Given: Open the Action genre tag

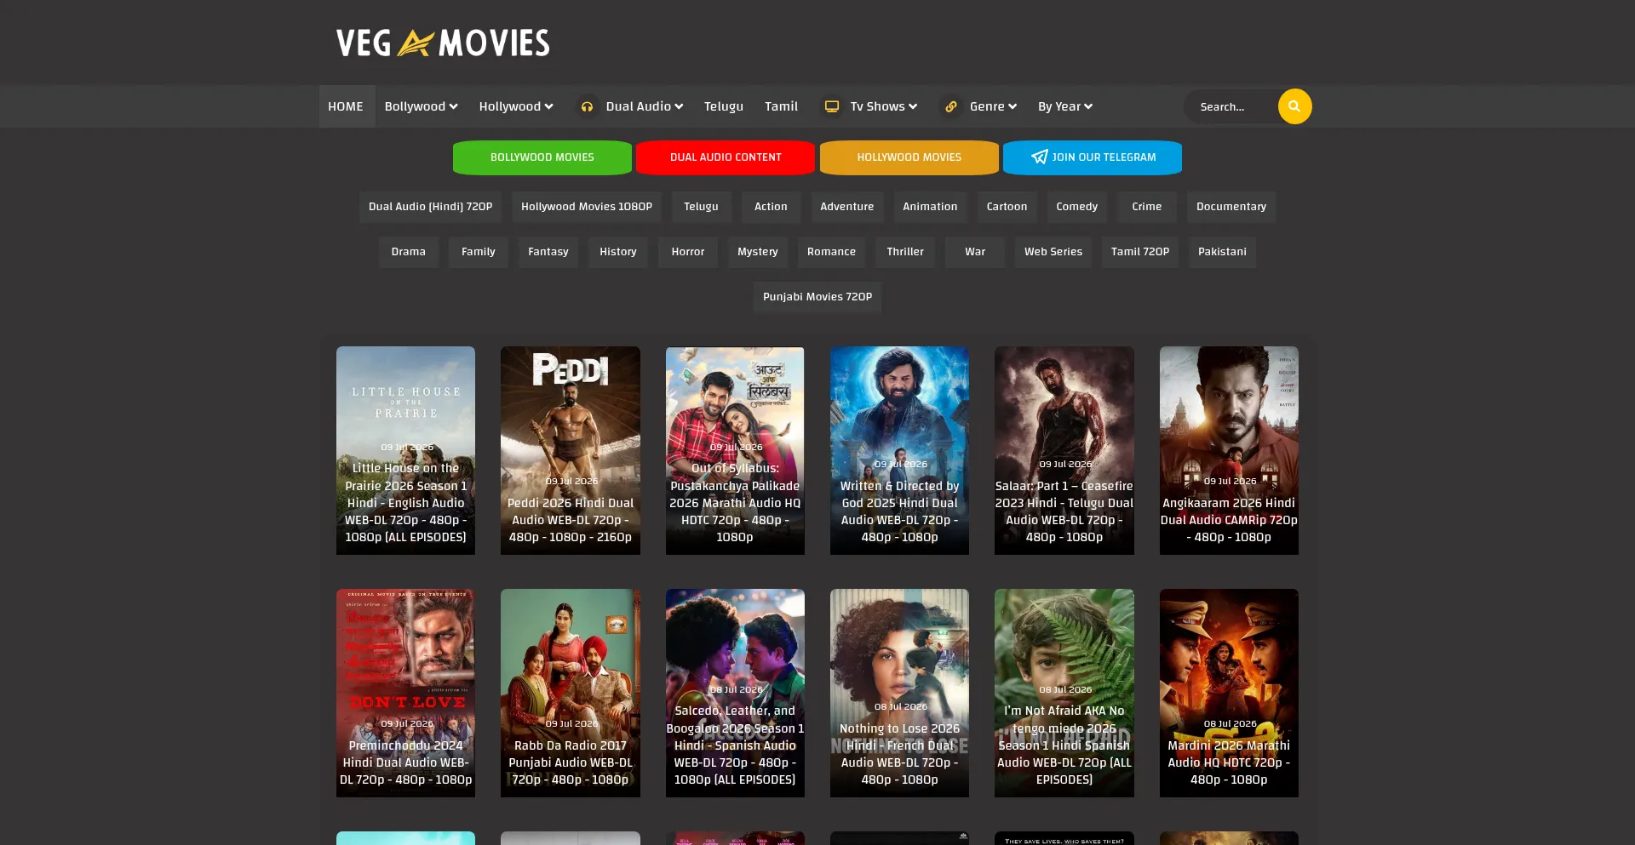Looking at the screenshot, I should [x=771, y=207].
